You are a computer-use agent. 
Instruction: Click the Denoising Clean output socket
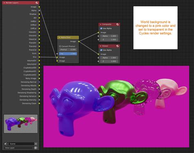point(39,103)
